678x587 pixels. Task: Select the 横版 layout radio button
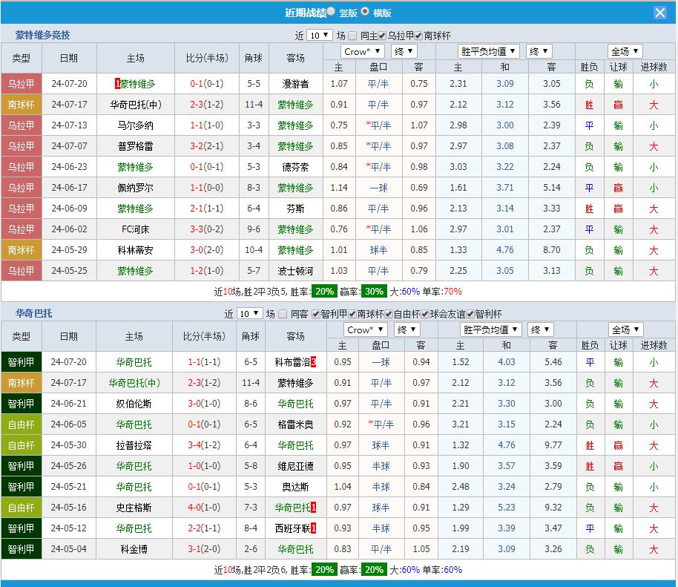point(365,12)
